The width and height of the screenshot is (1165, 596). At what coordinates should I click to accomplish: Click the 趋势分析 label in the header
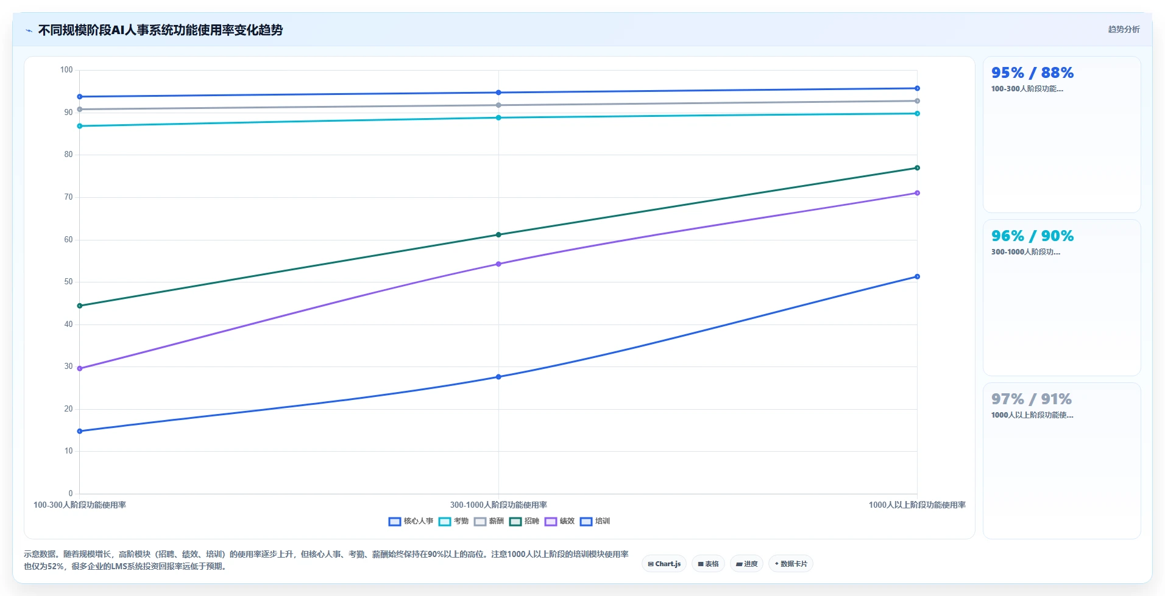coord(1124,29)
